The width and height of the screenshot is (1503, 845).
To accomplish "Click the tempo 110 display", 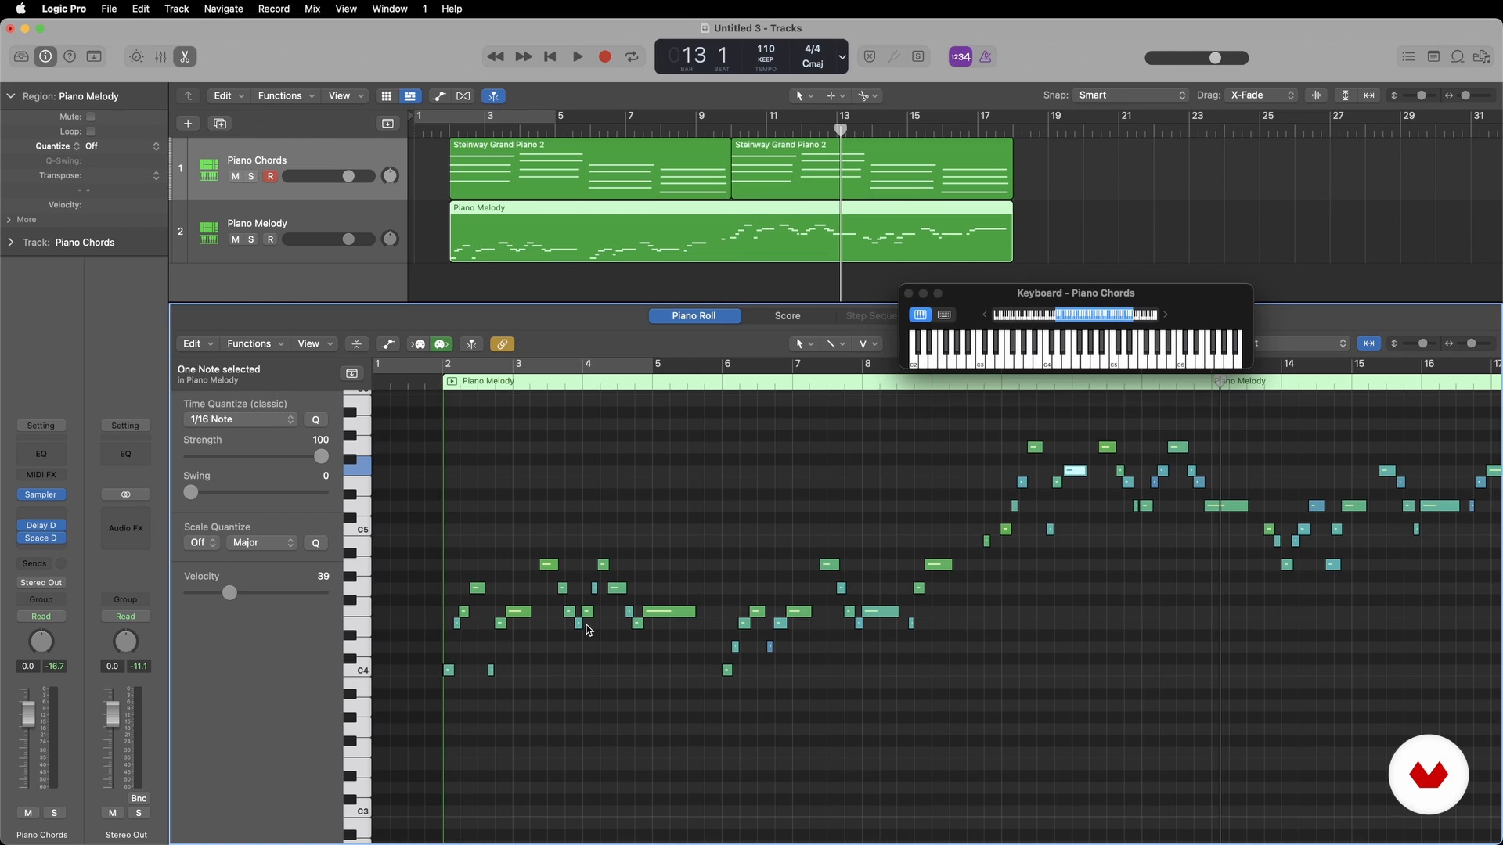I will (766, 49).
